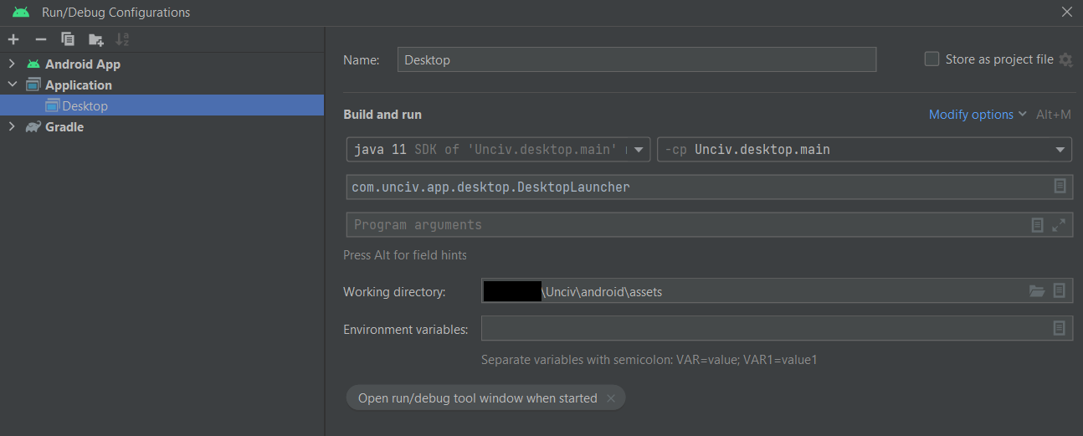
Task: Expand the Program arguments field
Action: coord(1059,224)
